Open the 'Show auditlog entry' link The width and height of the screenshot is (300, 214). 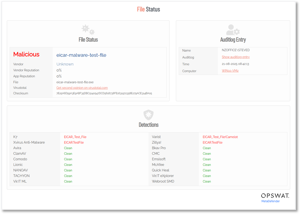(236, 57)
